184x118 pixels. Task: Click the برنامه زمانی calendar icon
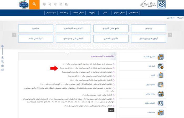(x=161, y=94)
